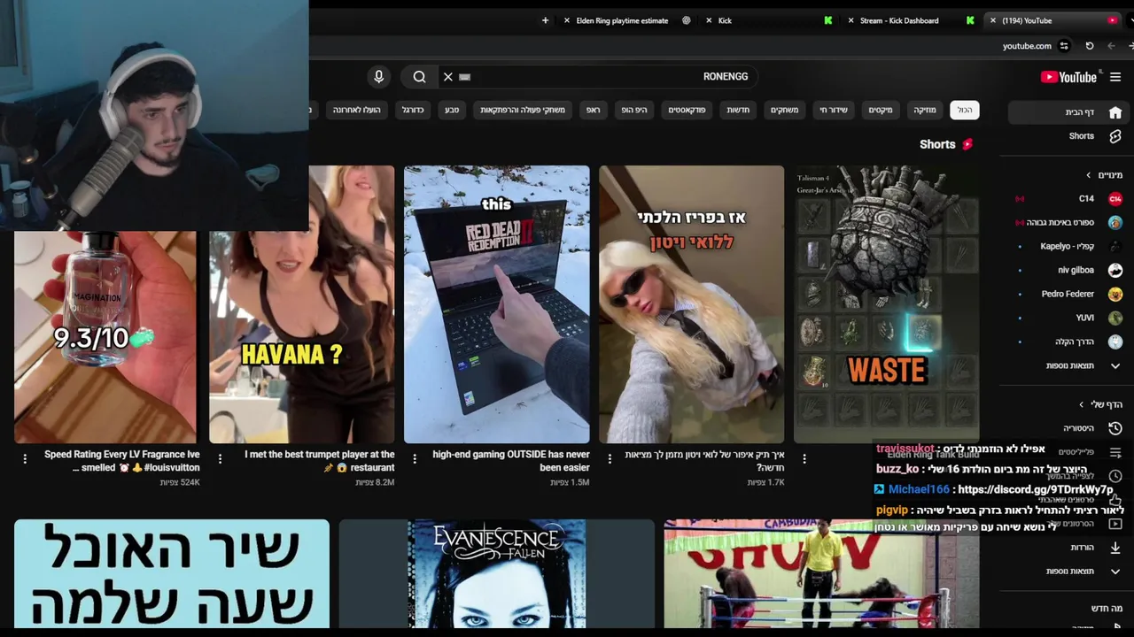1134x637 pixels.
Task: Open the 9.3/10 LV fragrance short
Action: pos(105,336)
